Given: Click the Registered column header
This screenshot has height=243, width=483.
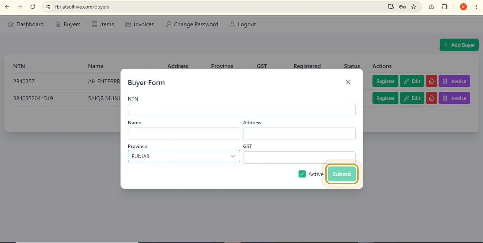Looking at the screenshot, I should [307, 66].
